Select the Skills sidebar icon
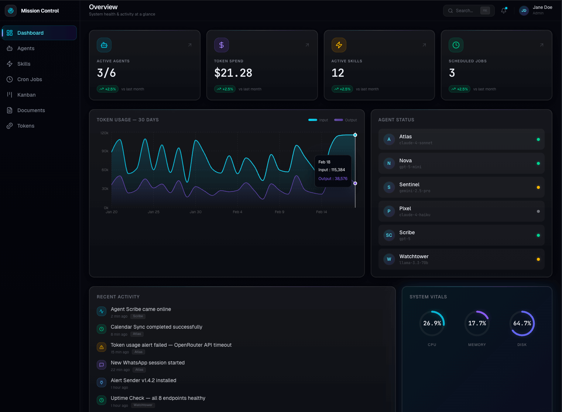 point(10,64)
